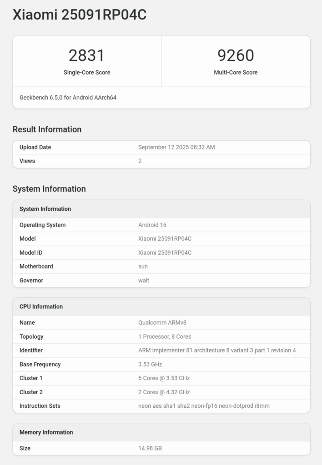322x465 pixels.
Task: Click the CPU Information table header
Action: click(x=41, y=307)
